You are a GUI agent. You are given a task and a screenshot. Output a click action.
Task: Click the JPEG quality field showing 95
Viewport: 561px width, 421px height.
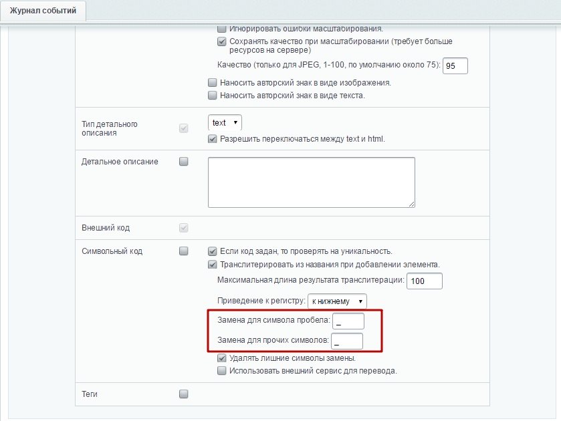point(455,65)
